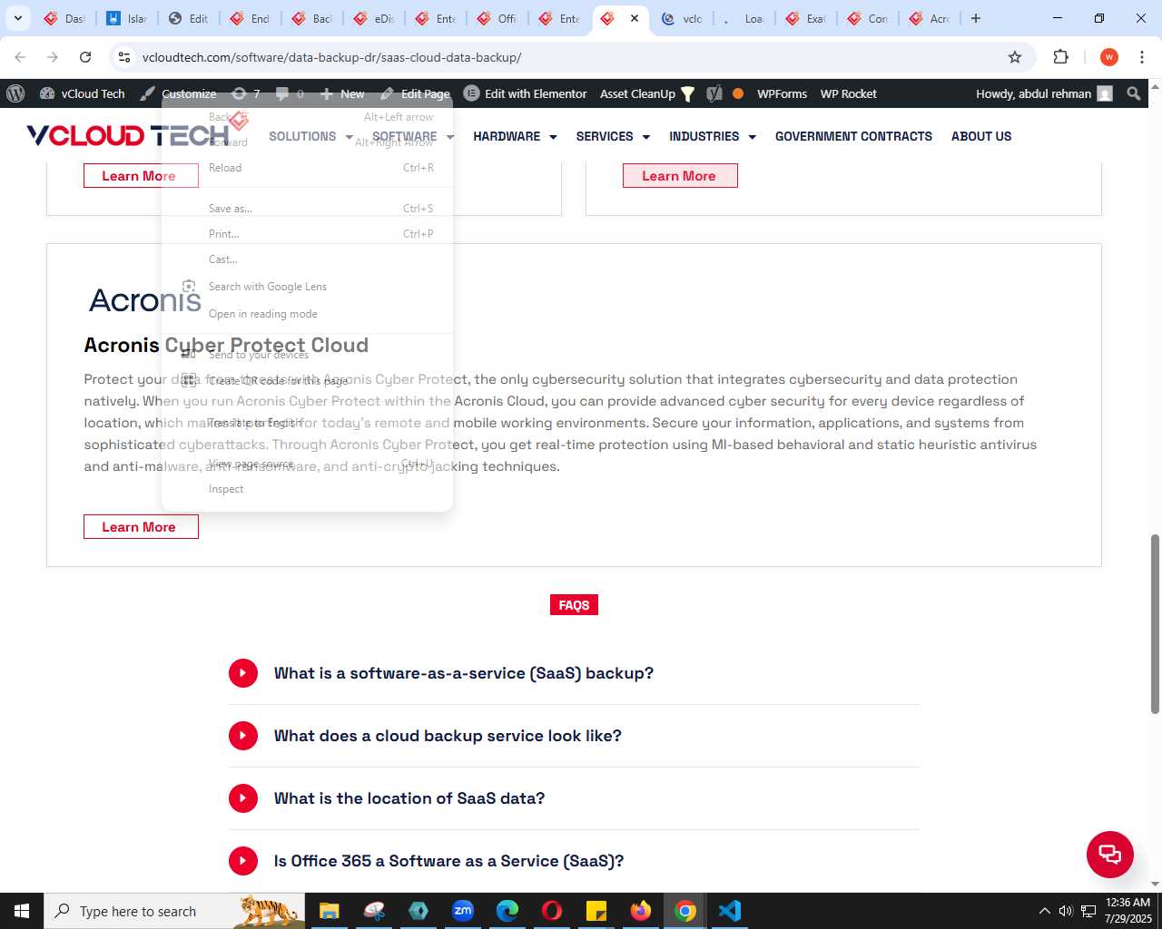Open File Explorer from the taskbar
Image resolution: width=1162 pixels, height=929 pixels.
click(329, 911)
